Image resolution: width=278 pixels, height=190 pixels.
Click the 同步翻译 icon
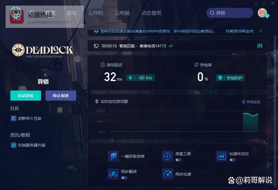(x=113, y=174)
